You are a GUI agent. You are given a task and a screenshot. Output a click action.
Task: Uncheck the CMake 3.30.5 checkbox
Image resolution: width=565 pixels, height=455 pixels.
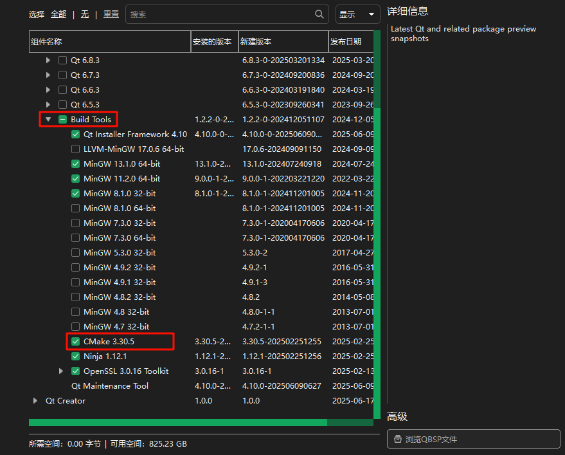[76, 342]
